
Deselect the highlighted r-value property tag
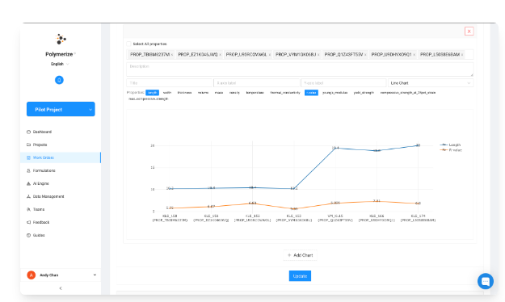(x=311, y=93)
